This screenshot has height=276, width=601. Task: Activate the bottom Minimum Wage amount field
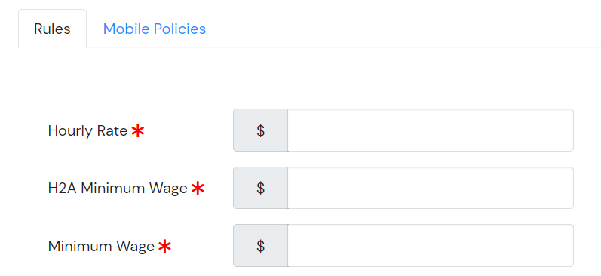[431, 245]
